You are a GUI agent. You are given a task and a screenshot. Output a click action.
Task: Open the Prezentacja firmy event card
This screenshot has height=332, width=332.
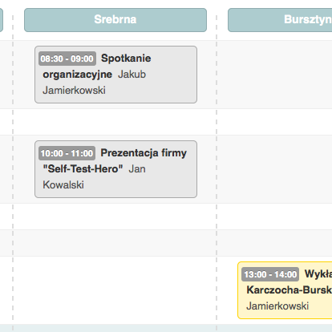(x=115, y=169)
